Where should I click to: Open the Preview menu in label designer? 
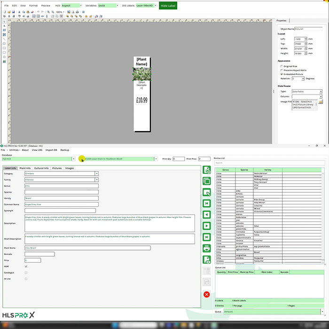click(x=46, y=6)
